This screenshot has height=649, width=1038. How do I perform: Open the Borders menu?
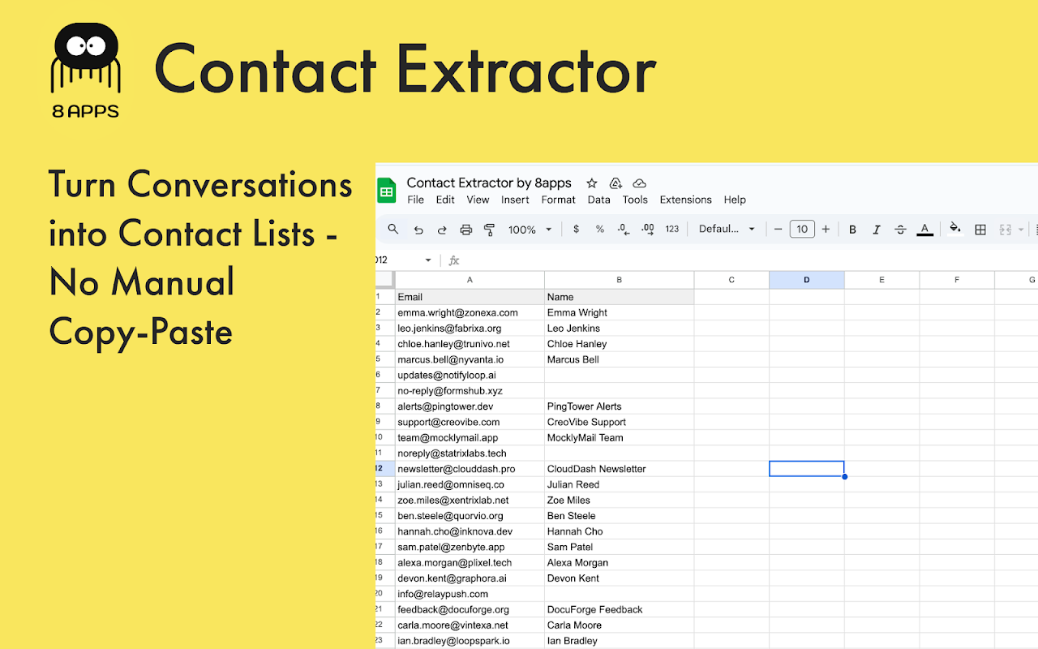point(980,229)
